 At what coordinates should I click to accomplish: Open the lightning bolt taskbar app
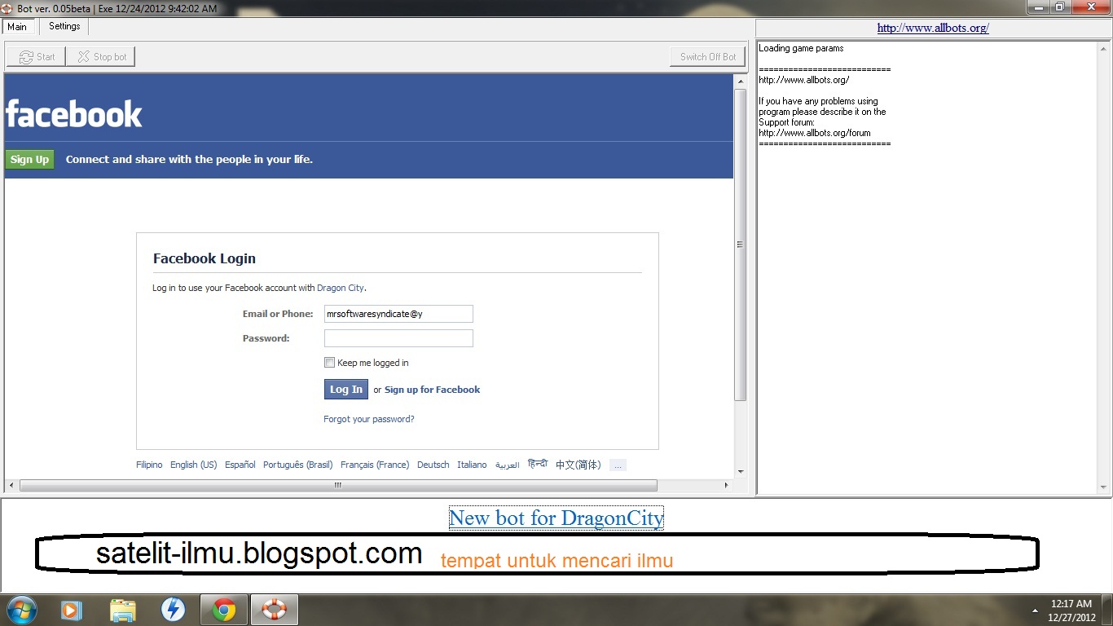pyautogui.click(x=173, y=610)
